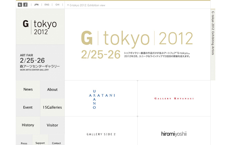The height and width of the screenshot is (145, 226).
Task: Click the ART FAIR 2/25-26 date text
Action: 32,58
